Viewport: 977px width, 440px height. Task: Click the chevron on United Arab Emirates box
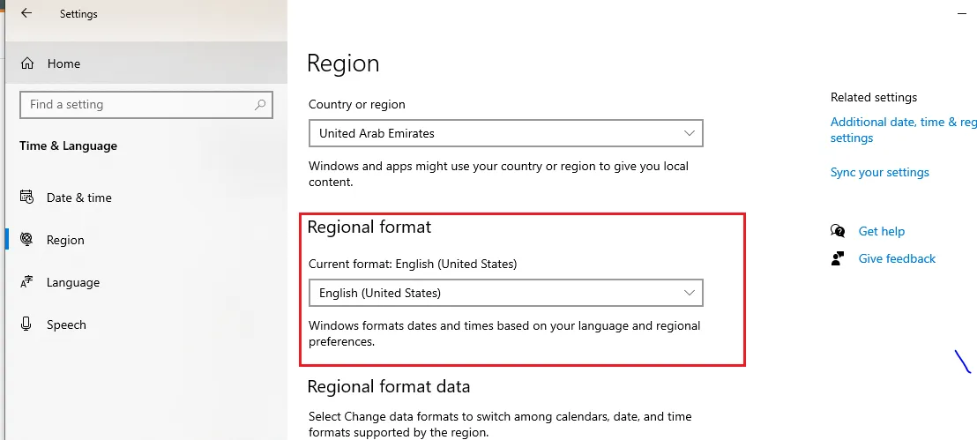[690, 133]
